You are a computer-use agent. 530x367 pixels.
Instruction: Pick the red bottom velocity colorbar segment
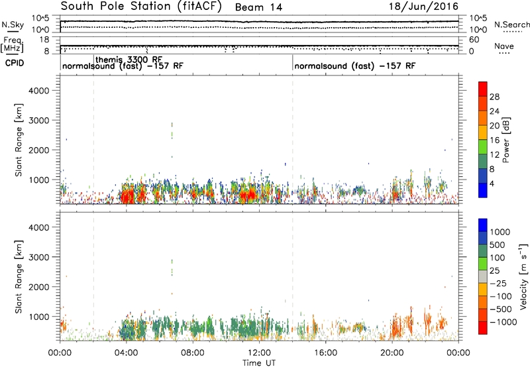(x=483, y=328)
